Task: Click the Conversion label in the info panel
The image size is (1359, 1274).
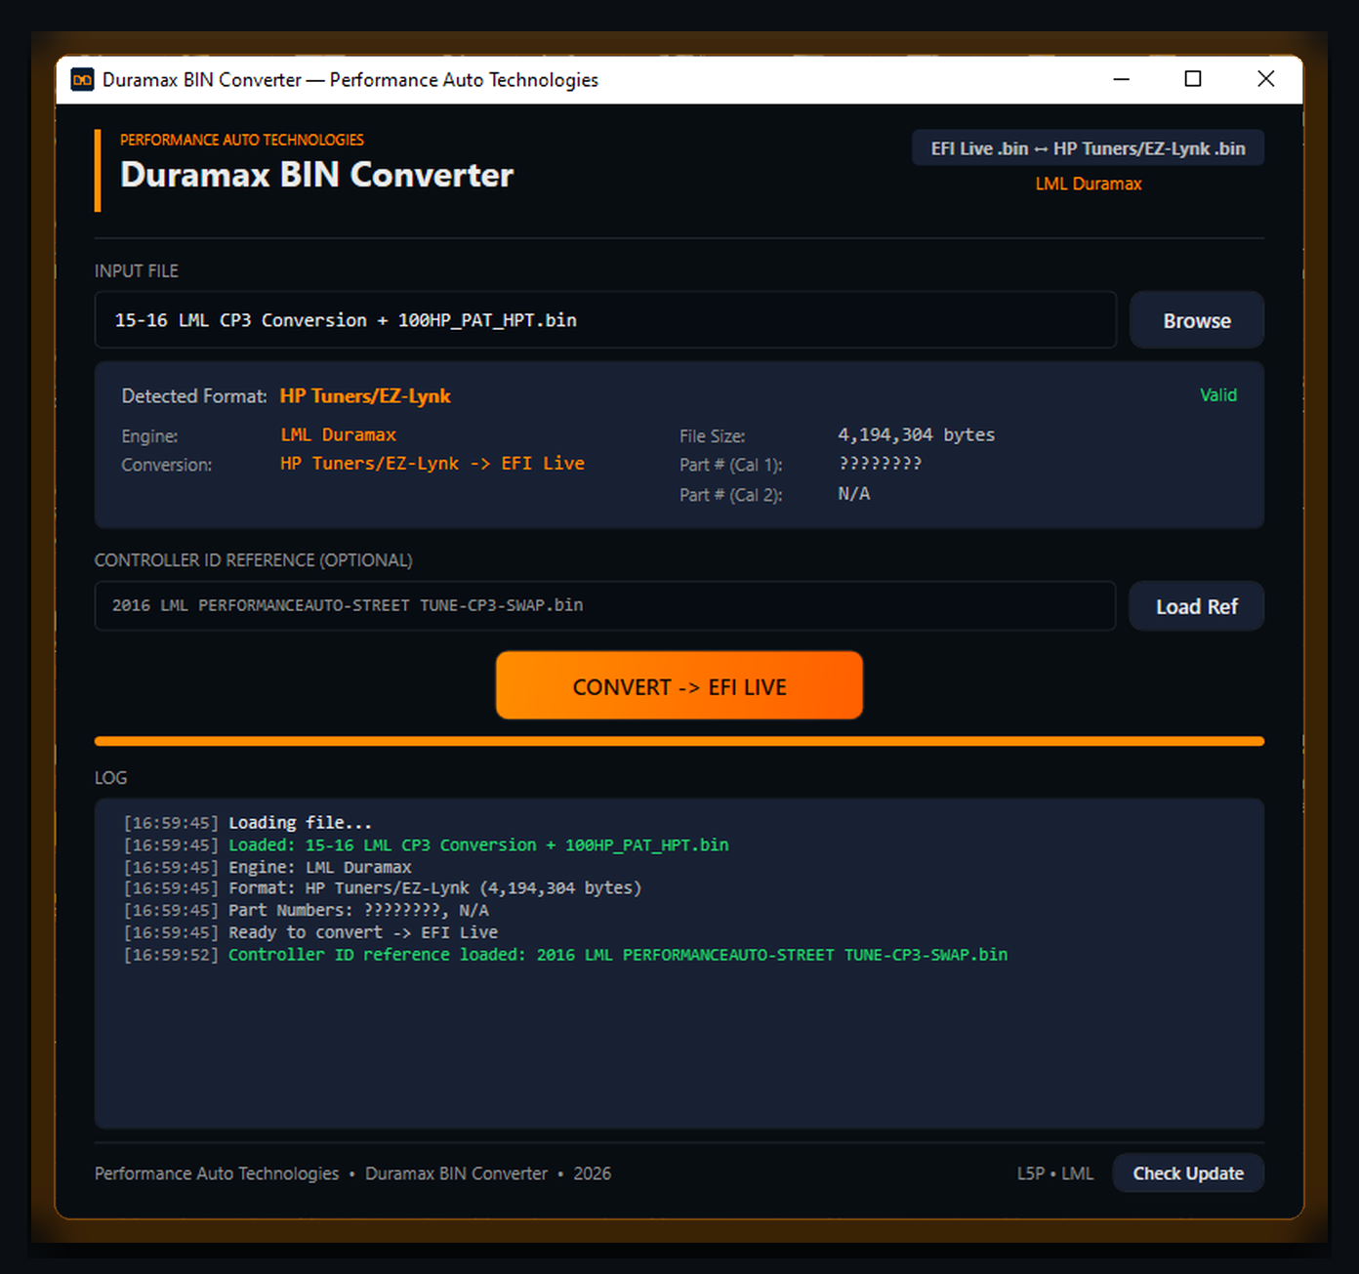Action: pyautogui.click(x=167, y=466)
